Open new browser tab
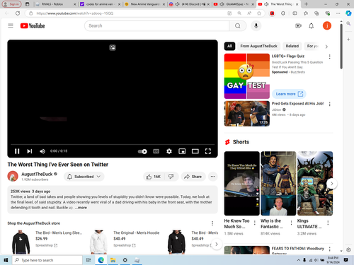 pyautogui.click(x=306, y=4)
